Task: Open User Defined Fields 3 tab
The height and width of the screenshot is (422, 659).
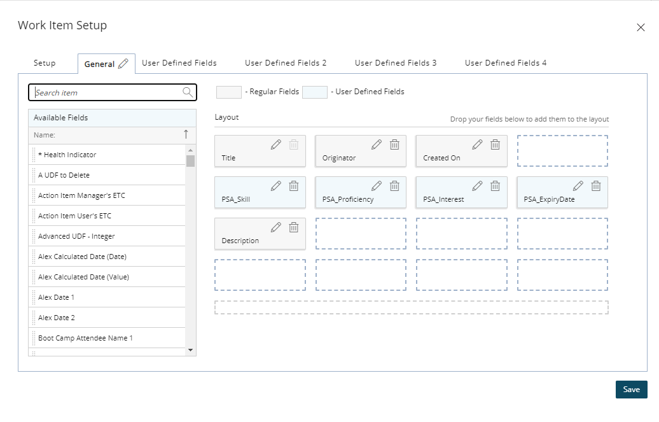Action: click(x=396, y=63)
